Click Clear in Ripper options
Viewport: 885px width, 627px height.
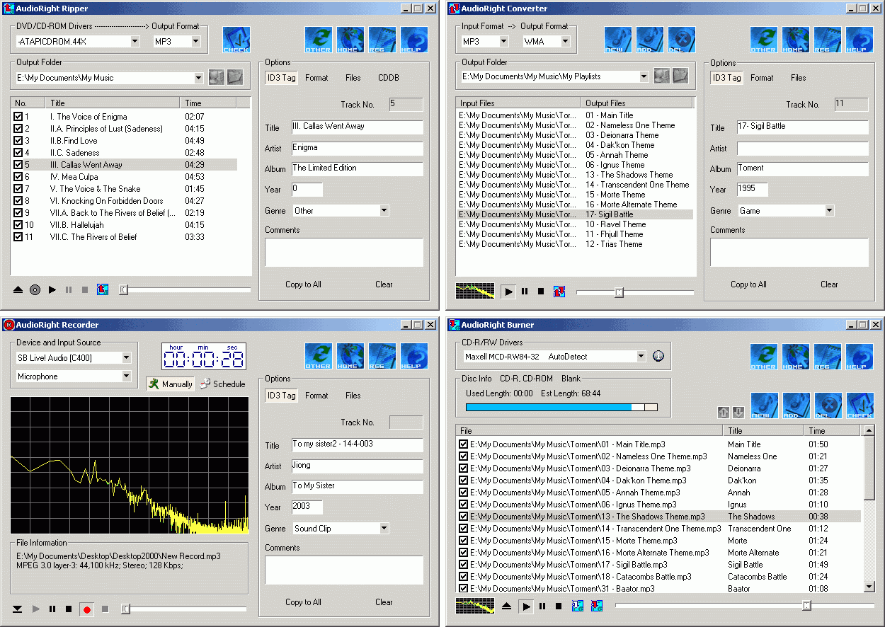tap(384, 284)
